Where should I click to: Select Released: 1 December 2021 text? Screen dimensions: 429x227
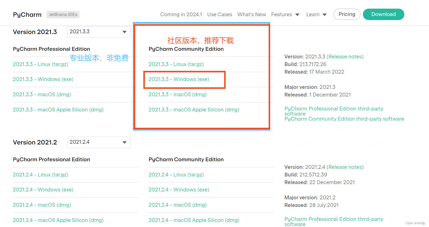coord(317,95)
